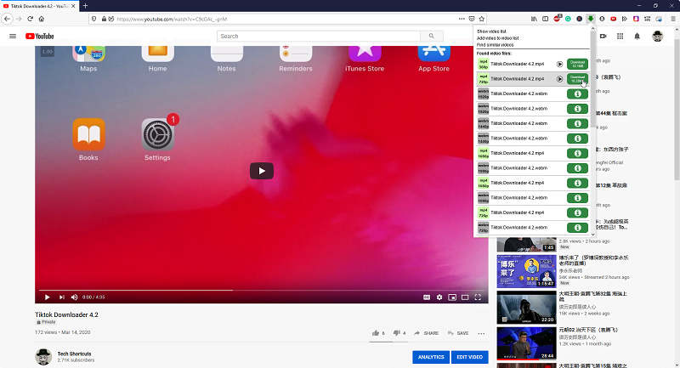
Task: Reload the page in Firefox
Action: [30, 19]
